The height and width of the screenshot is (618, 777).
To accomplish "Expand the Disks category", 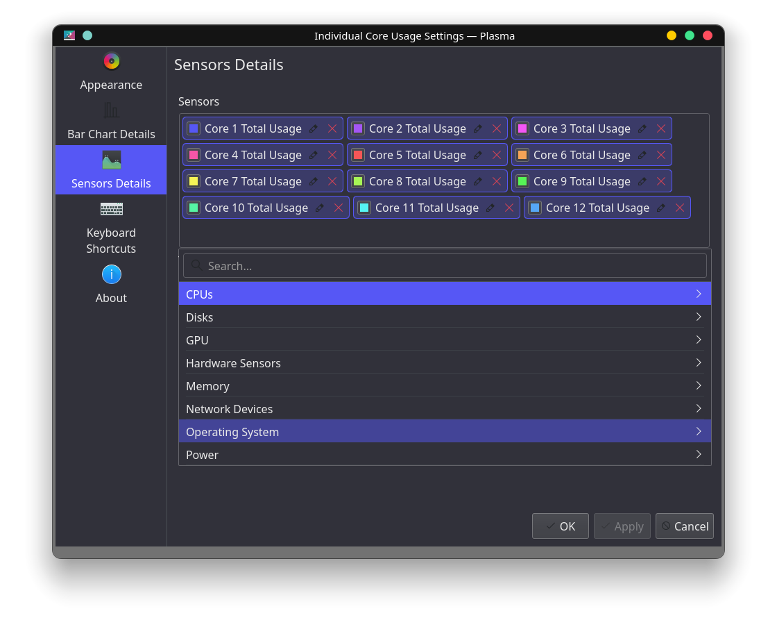I will click(444, 317).
